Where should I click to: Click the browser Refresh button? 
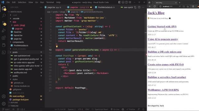click(x=155, y=6)
